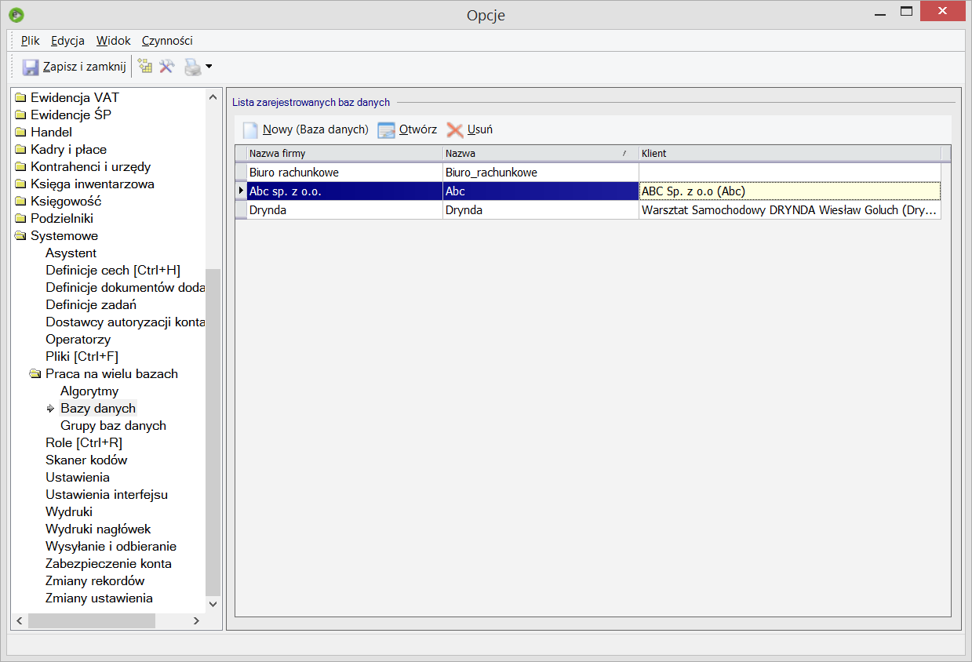The image size is (972, 662).
Task: Click Warsztat Samochodowy DRYNDA client cell
Action: (790, 210)
